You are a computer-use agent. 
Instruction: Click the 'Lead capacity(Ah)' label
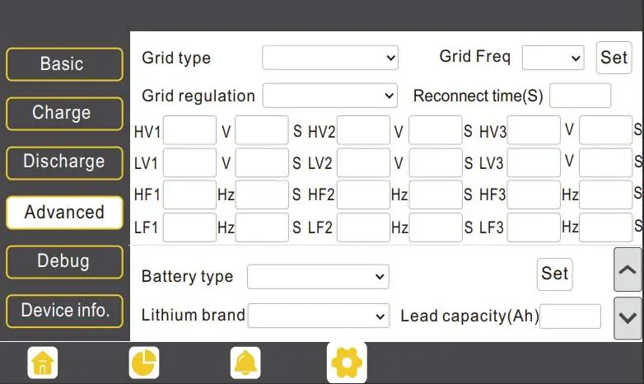point(469,316)
